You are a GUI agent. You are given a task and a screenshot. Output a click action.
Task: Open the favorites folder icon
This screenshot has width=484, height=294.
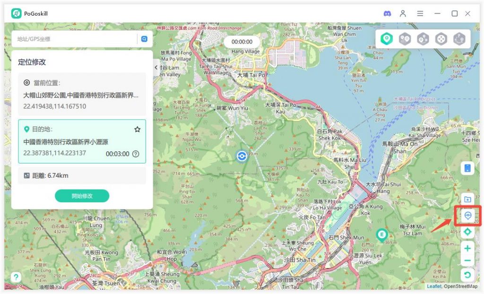click(x=467, y=199)
